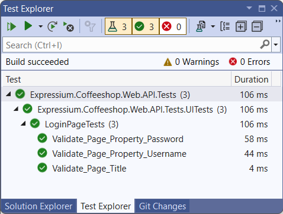Click Repeat Last Run icon
The width and height of the screenshot is (283, 214).
[53, 27]
